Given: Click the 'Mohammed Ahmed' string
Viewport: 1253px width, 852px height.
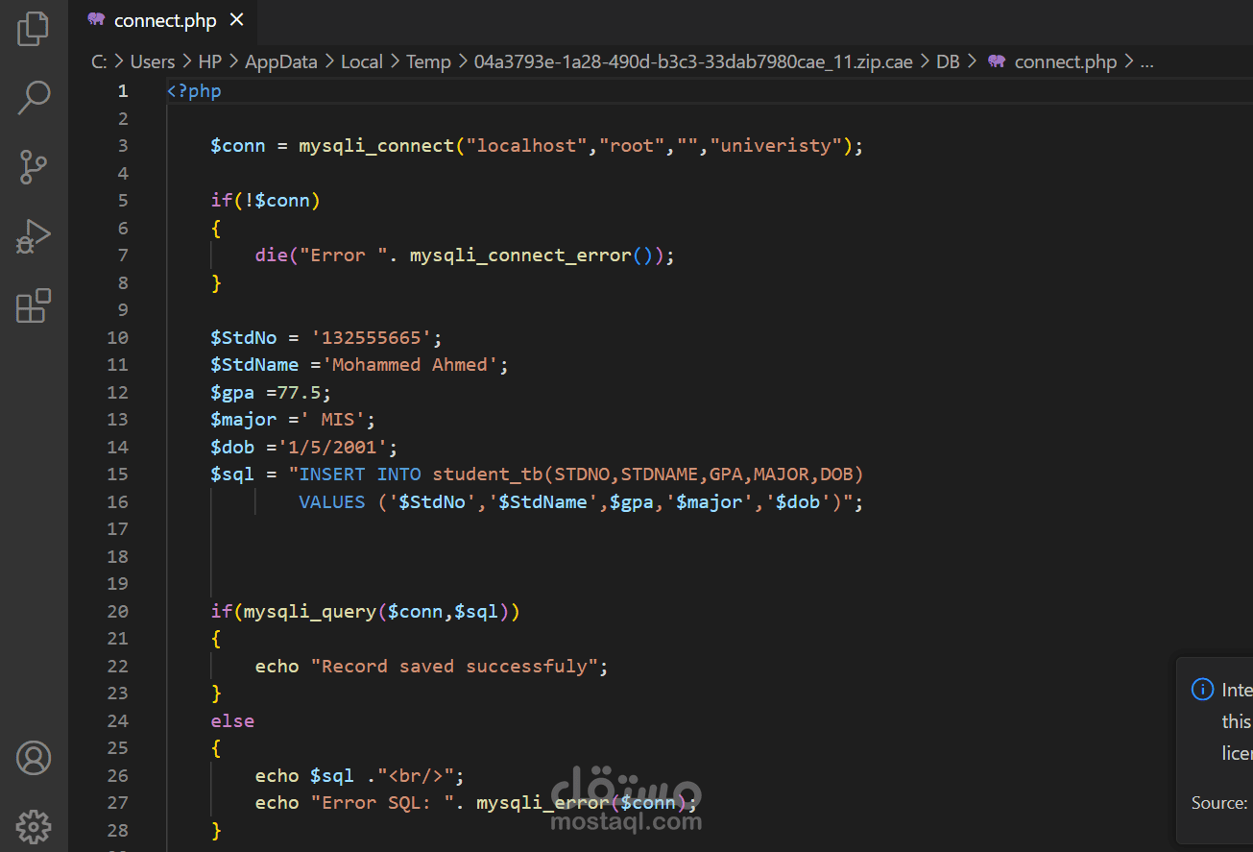Looking at the screenshot, I should [x=410, y=365].
